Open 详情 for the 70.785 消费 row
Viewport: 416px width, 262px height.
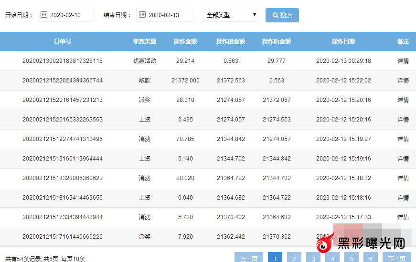(403, 139)
